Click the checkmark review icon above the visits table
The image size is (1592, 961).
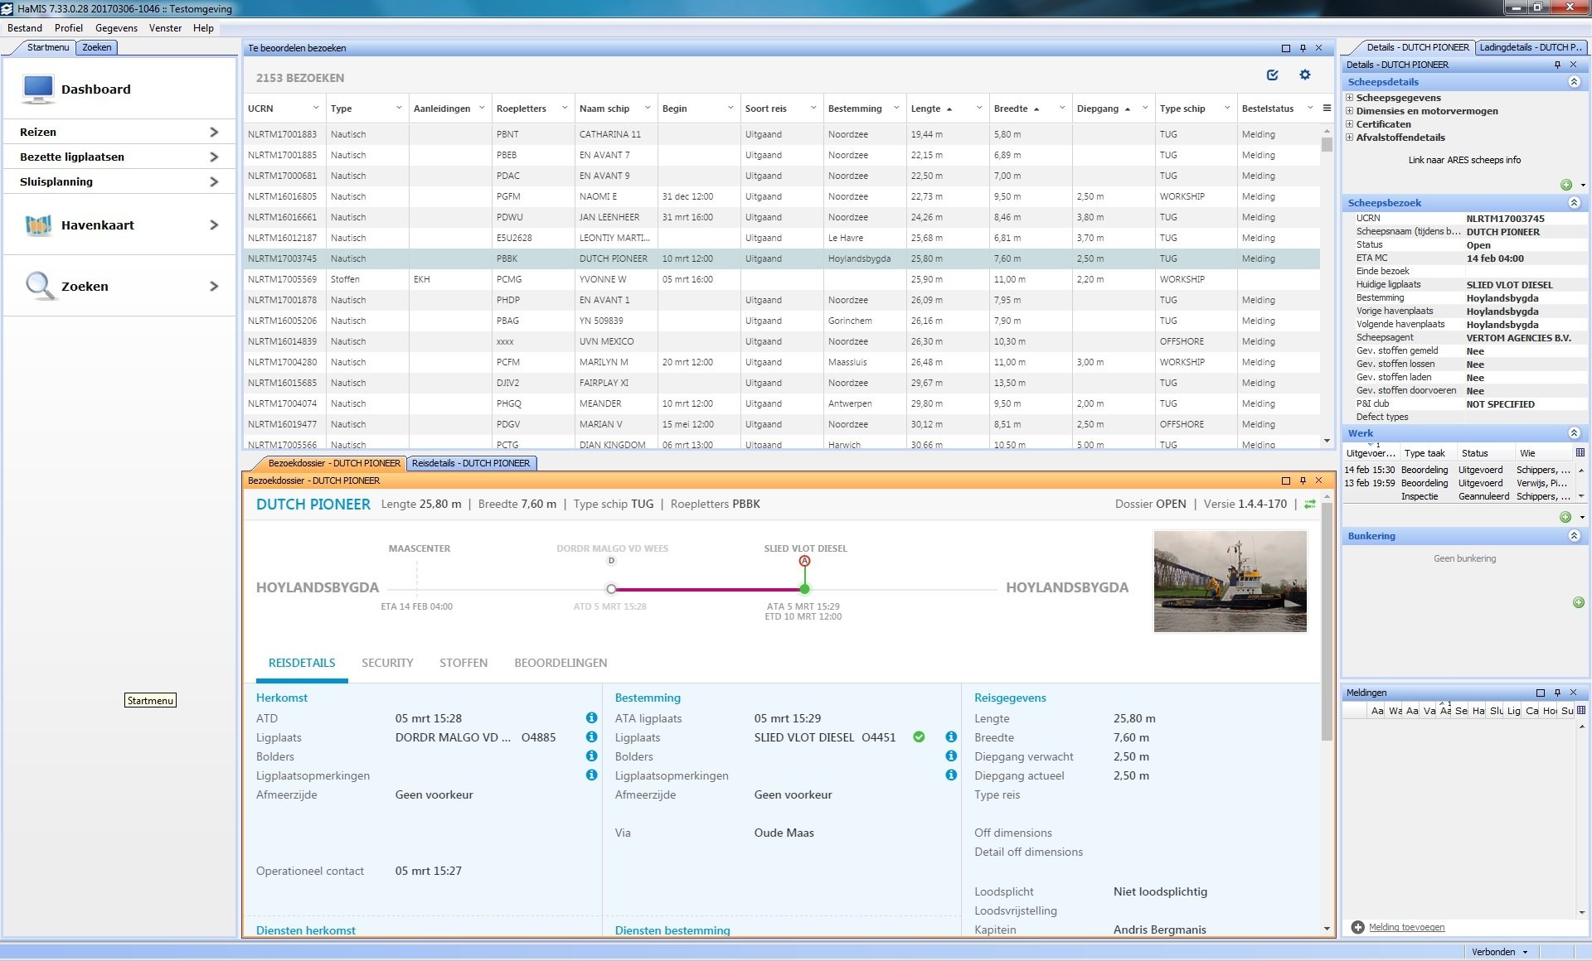tap(1272, 75)
